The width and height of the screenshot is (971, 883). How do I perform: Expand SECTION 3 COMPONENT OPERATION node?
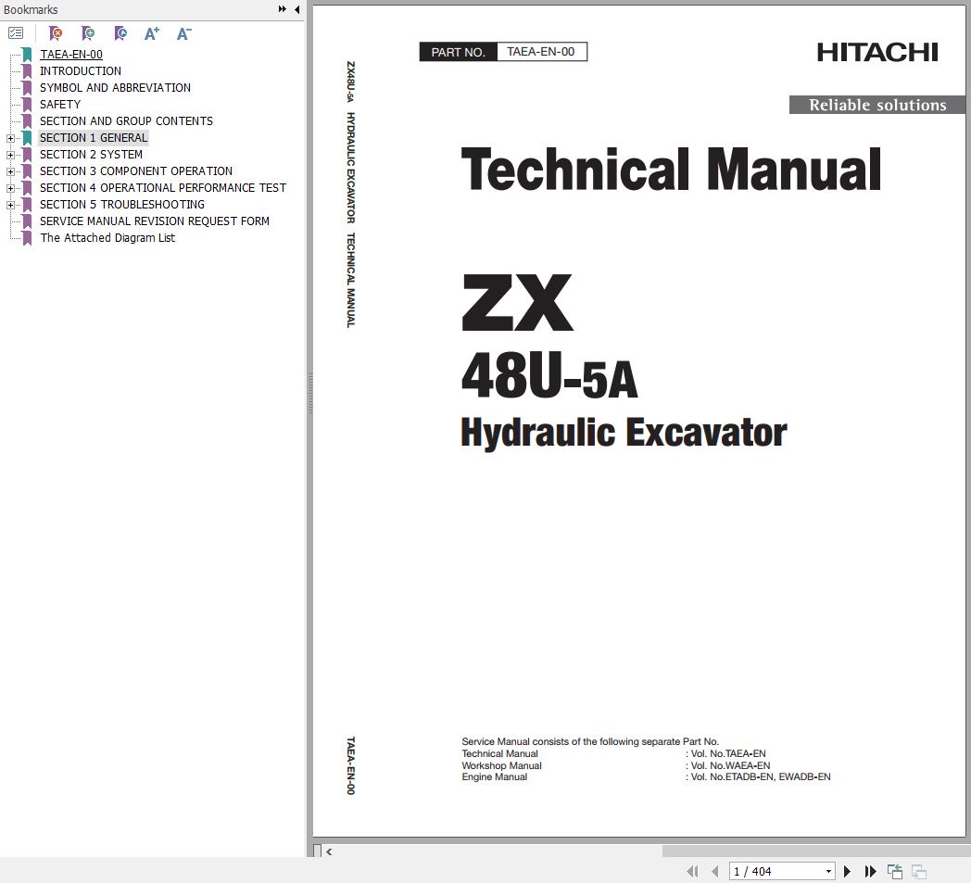(10, 171)
